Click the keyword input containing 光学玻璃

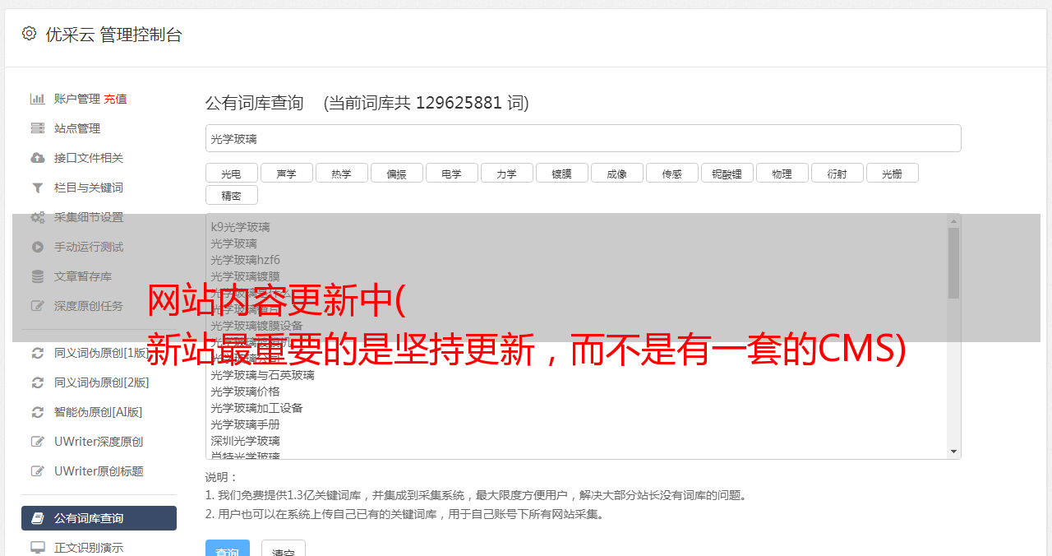coord(583,138)
